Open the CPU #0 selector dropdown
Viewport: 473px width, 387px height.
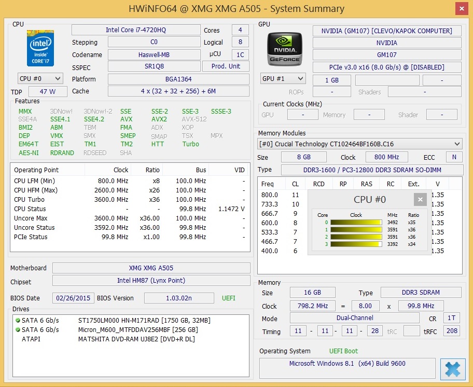[x=40, y=79]
